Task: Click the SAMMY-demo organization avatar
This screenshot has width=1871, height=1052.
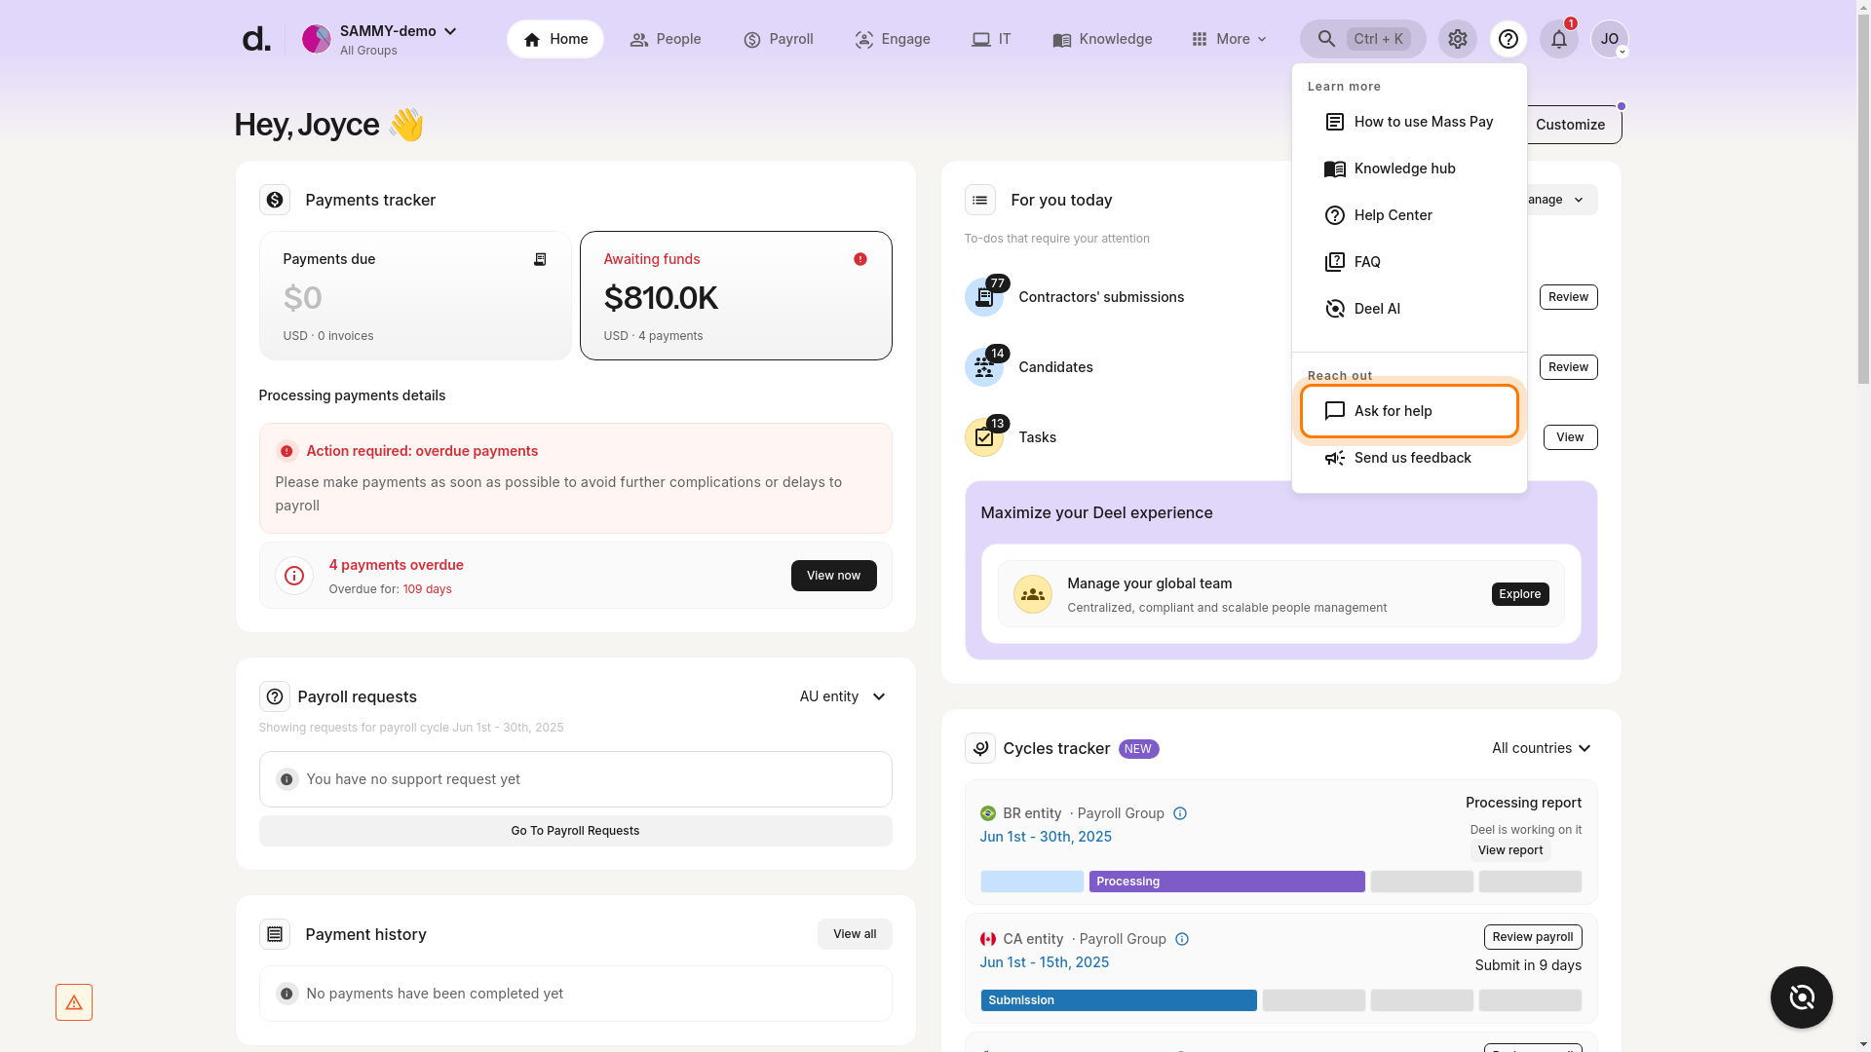Action: (x=316, y=39)
